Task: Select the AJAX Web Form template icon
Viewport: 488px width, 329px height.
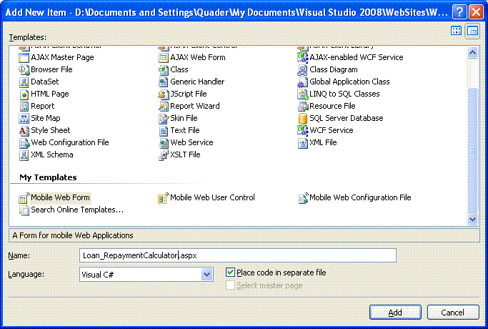Action: coord(163,58)
